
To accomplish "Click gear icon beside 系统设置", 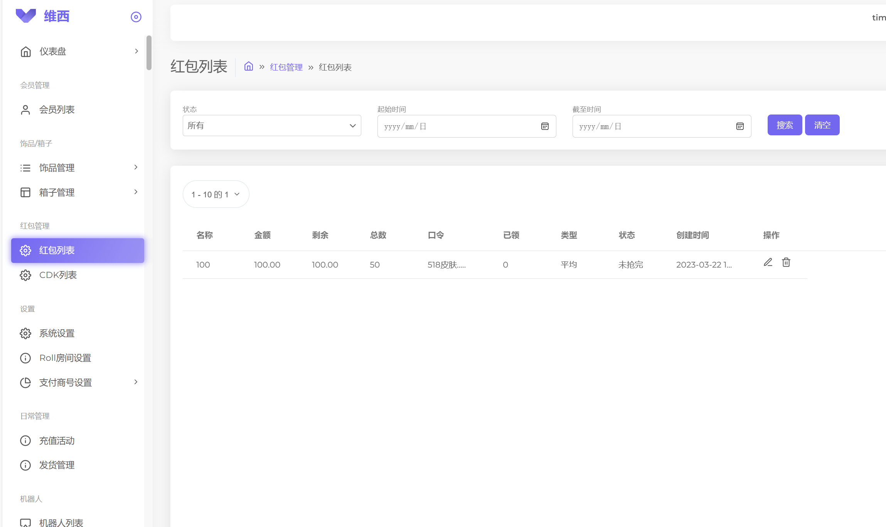I will 25,333.
